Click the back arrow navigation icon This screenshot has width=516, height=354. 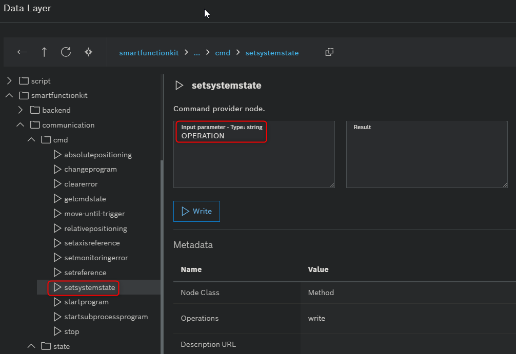coord(22,52)
